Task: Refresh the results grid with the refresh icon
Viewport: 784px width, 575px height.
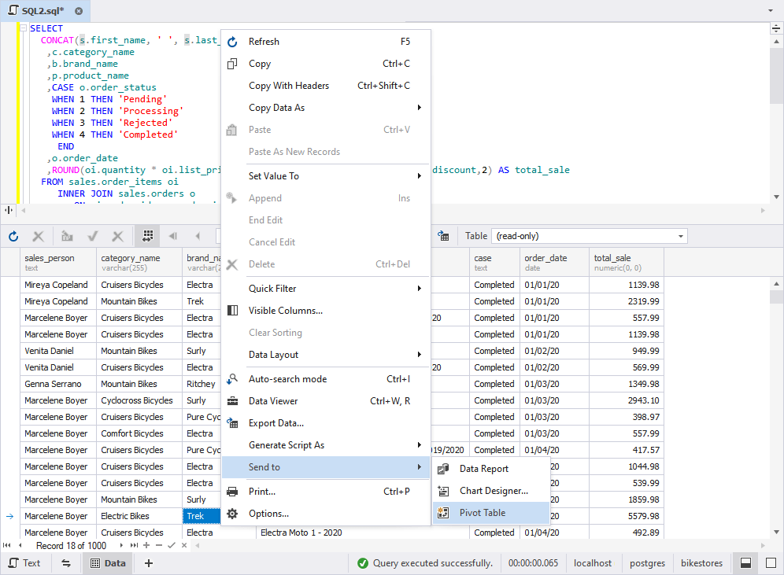Action: 13,236
